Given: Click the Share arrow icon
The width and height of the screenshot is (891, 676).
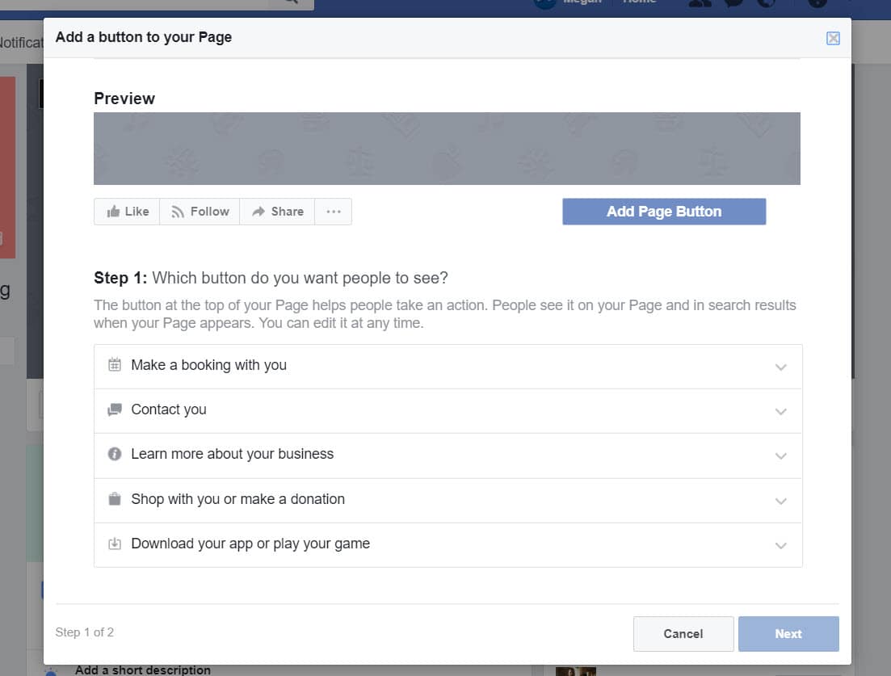Looking at the screenshot, I should [x=259, y=211].
